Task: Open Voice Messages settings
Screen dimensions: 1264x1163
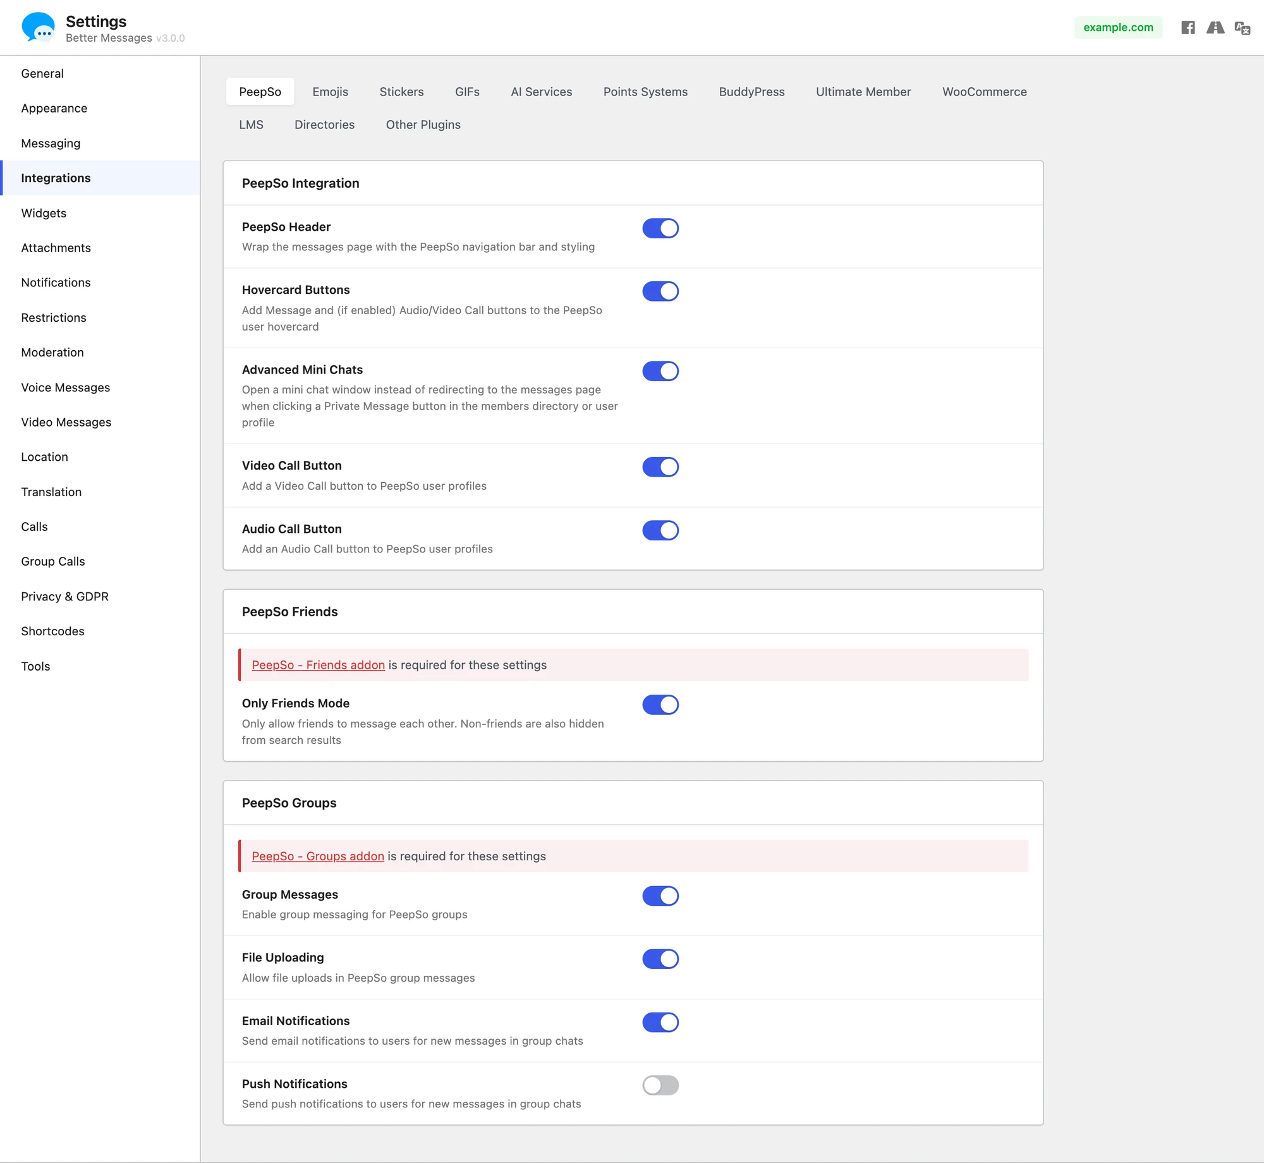Action: 100,387
